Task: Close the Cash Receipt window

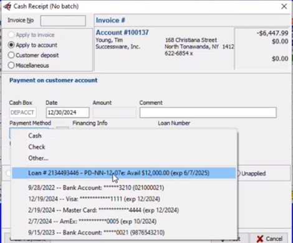Action: click(284, 6)
